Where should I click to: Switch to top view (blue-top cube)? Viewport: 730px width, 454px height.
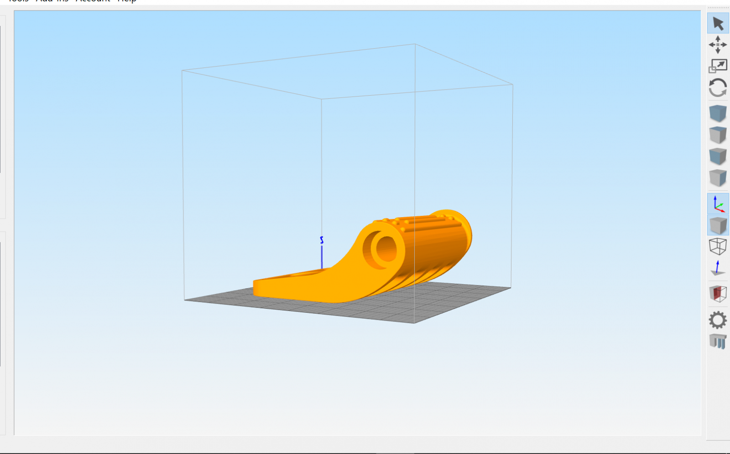pyautogui.click(x=718, y=135)
